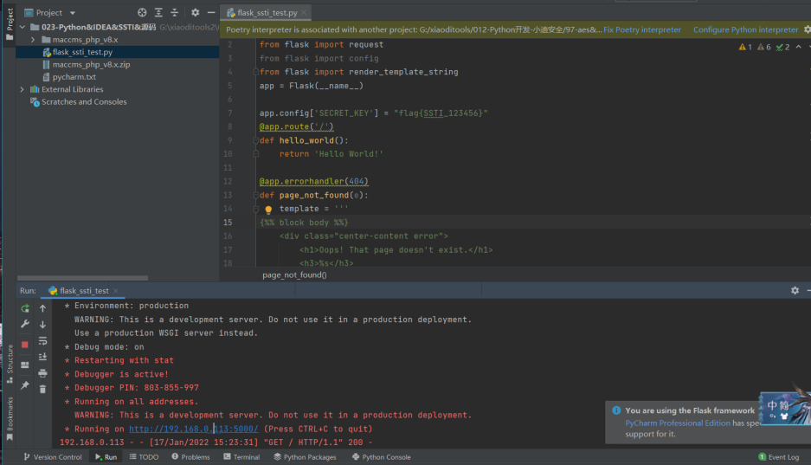Open the http://192.168.0.113:5000/ link
The height and width of the screenshot is (465, 811).
click(193, 429)
